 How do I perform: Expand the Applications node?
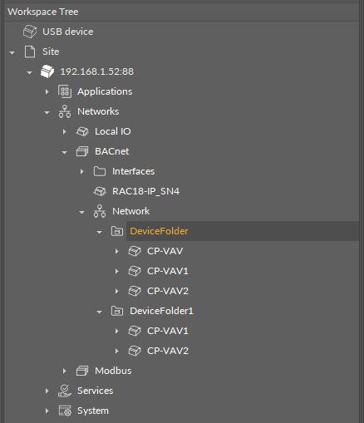coord(47,91)
